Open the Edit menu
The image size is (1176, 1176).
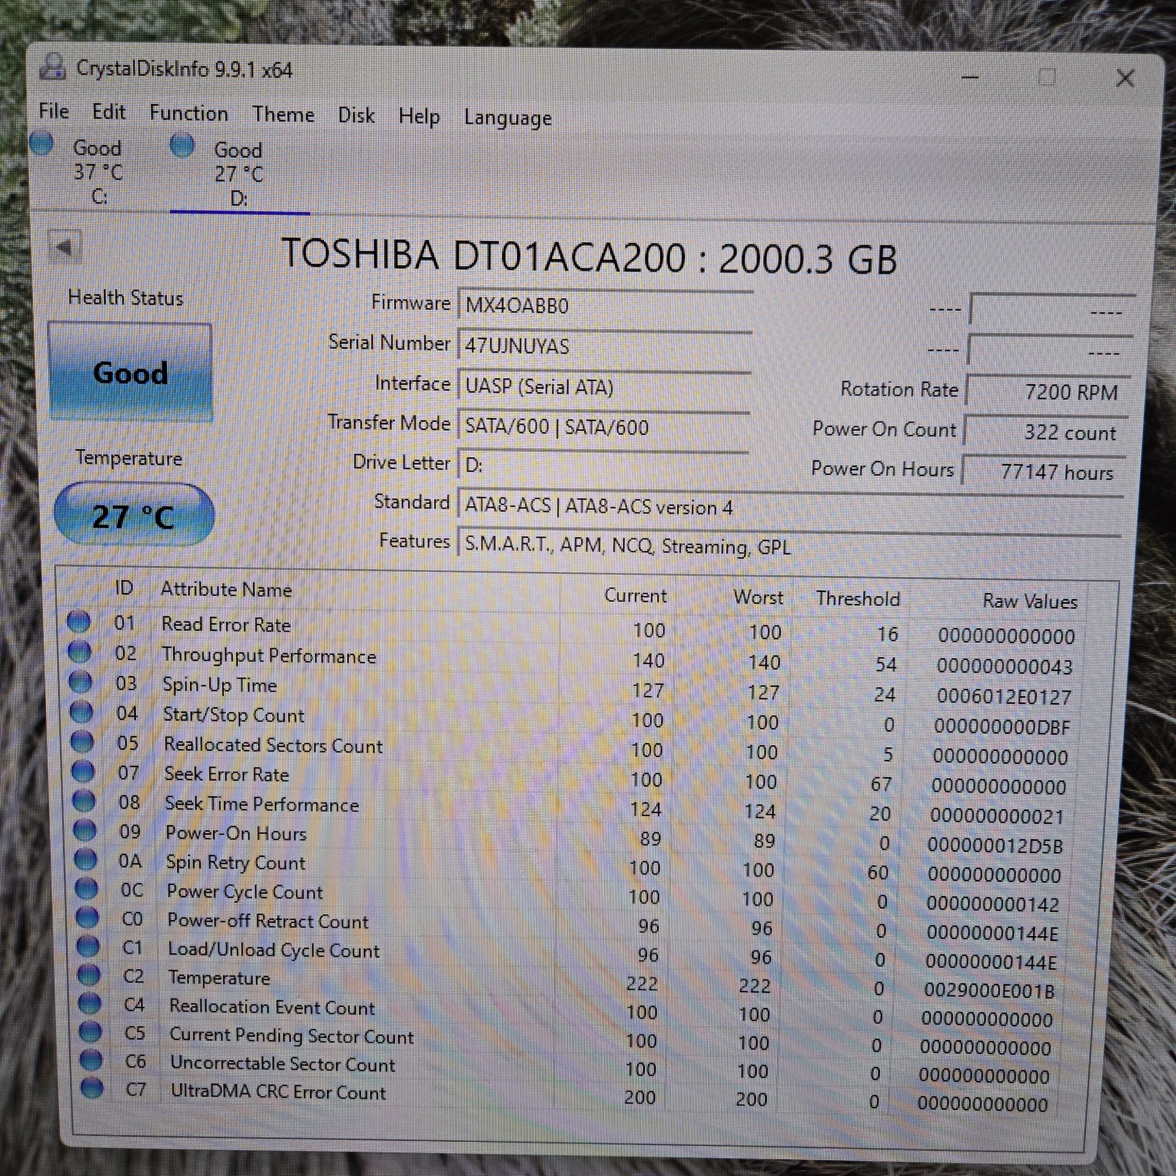click(108, 112)
